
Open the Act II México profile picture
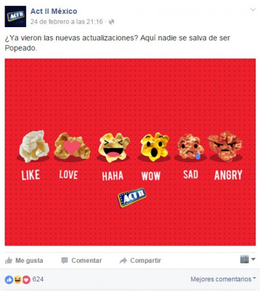click(16, 16)
